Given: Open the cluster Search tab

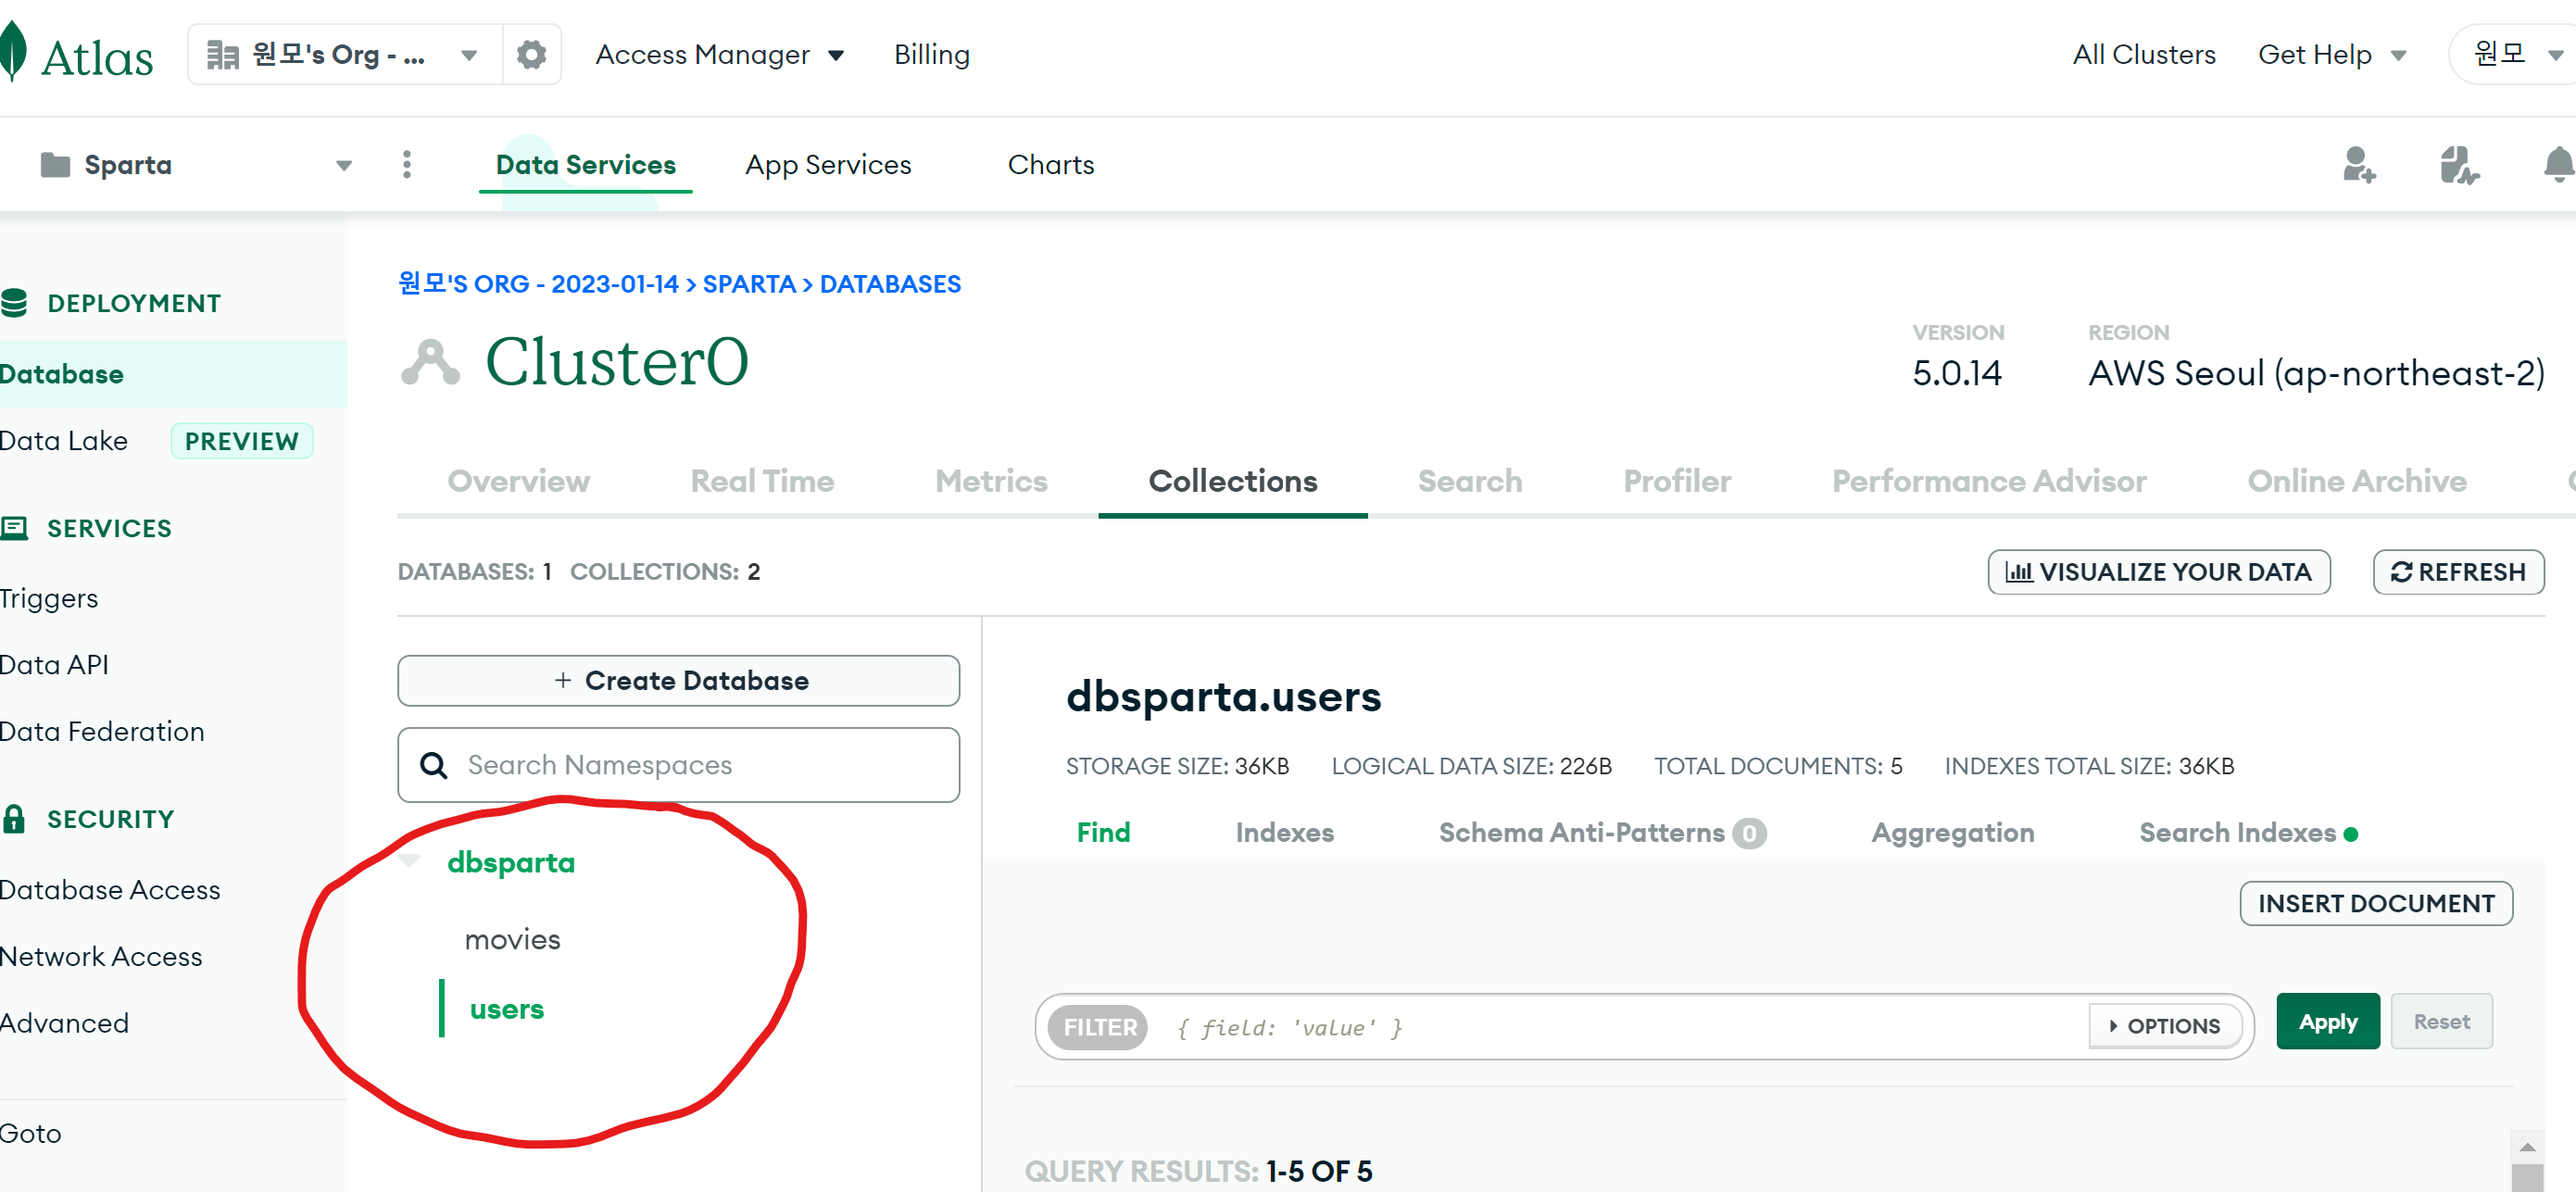Looking at the screenshot, I should tap(1470, 481).
